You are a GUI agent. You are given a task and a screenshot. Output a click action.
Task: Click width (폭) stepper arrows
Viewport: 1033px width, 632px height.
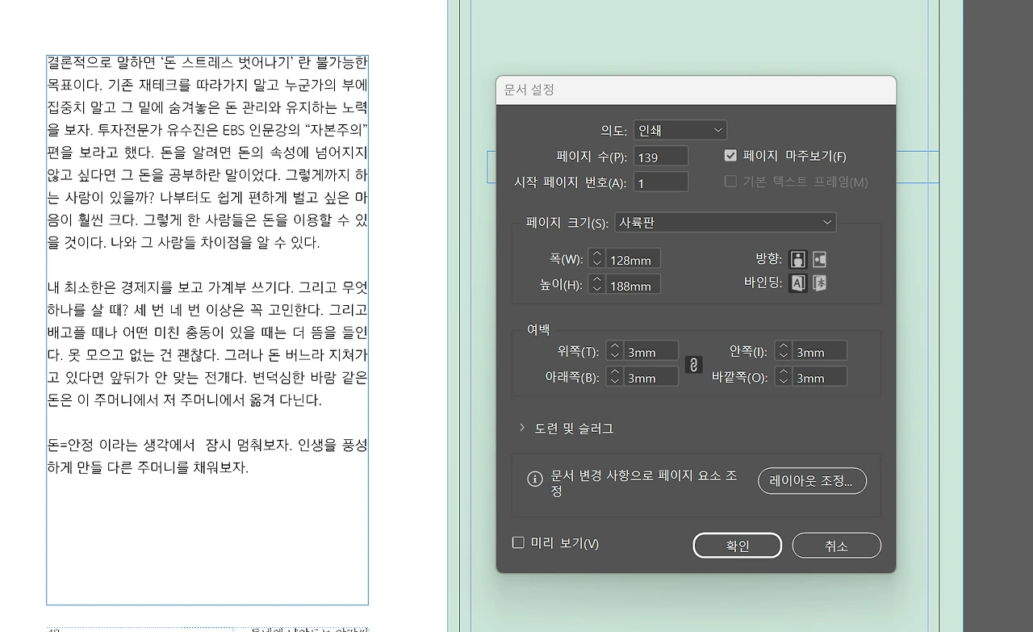pos(596,258)
